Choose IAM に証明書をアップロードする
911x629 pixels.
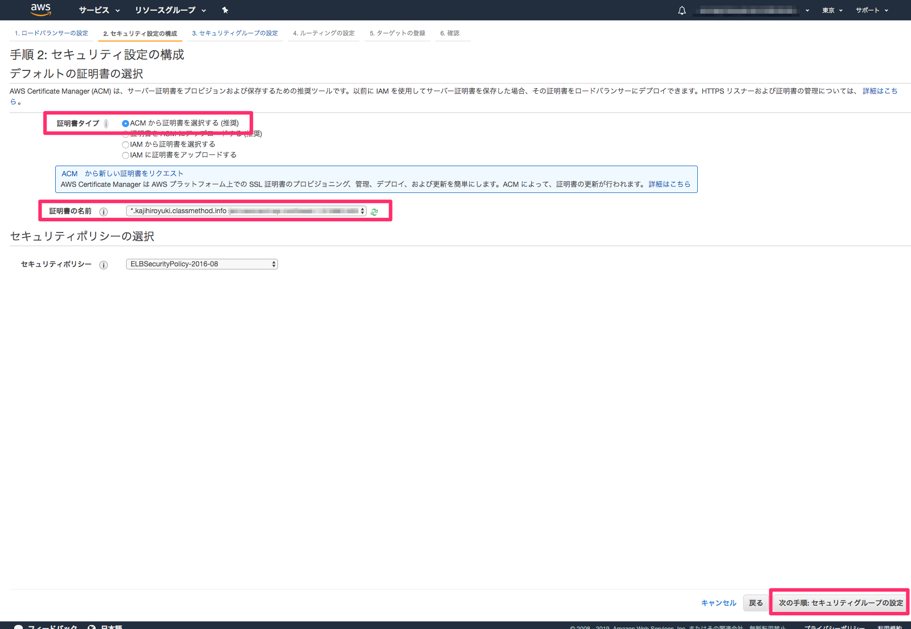click(125, 155)
